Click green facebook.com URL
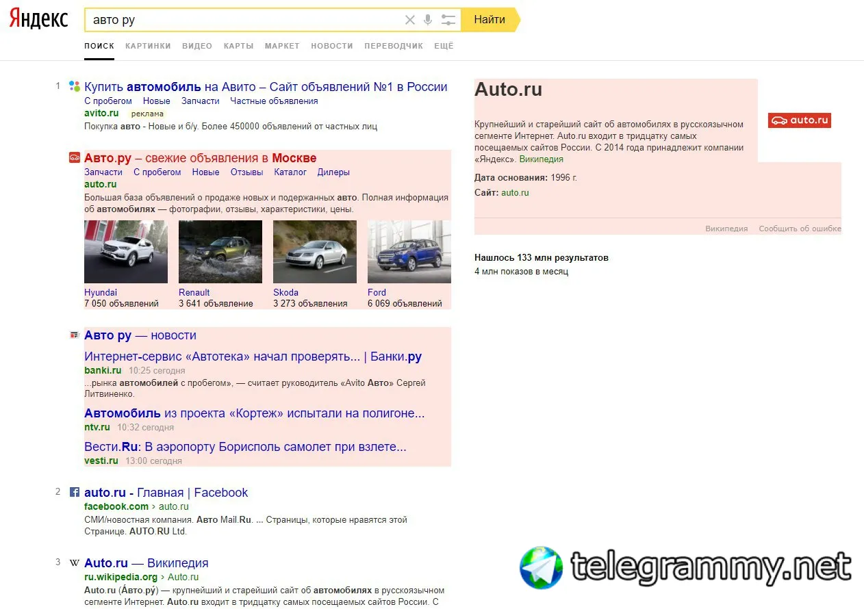864x609 pixels. point(116,506)
